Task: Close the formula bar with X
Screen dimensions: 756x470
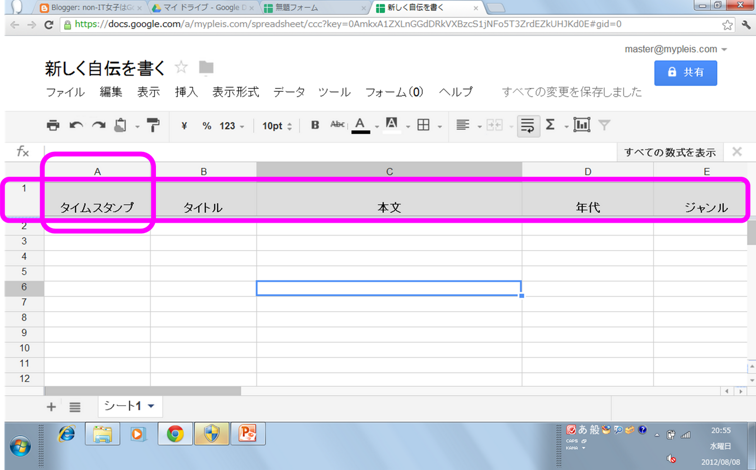Action: point(737,152)
